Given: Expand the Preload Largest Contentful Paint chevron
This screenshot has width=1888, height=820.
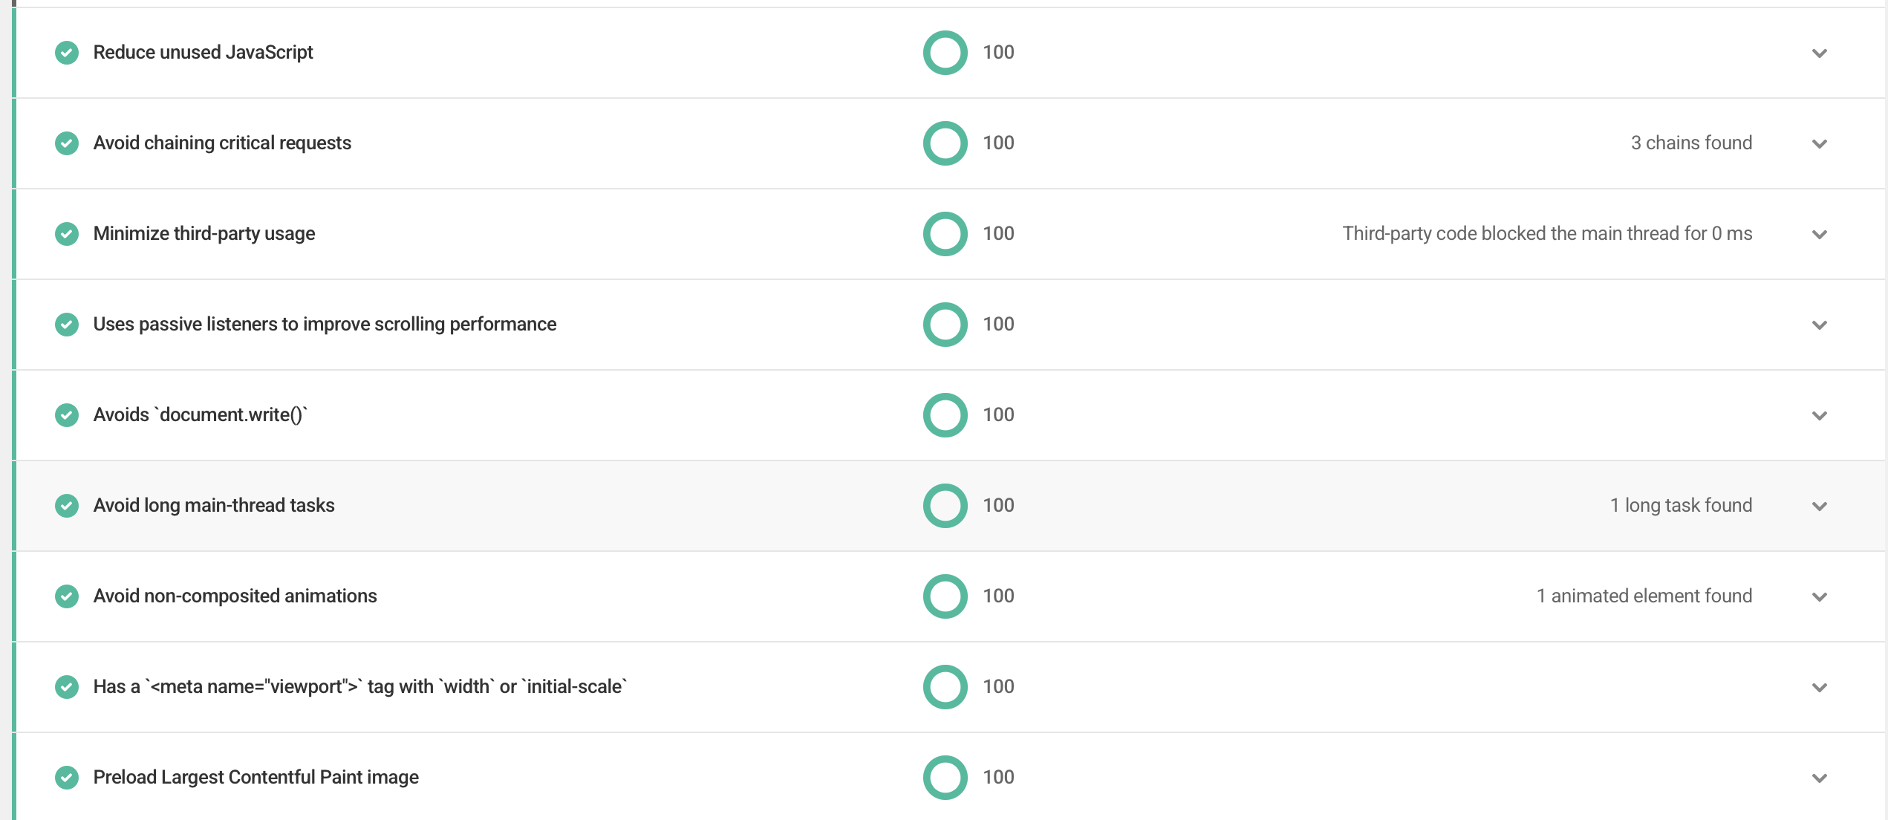Looking at the screenshot, I should [1819, 778].
